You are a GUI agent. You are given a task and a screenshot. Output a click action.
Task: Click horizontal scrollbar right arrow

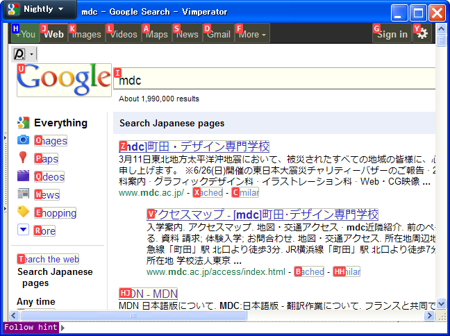click(x=429, y=316)
